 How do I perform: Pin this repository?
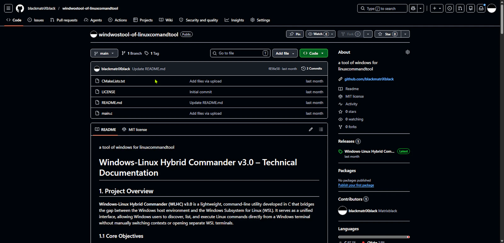click(295, 34)
